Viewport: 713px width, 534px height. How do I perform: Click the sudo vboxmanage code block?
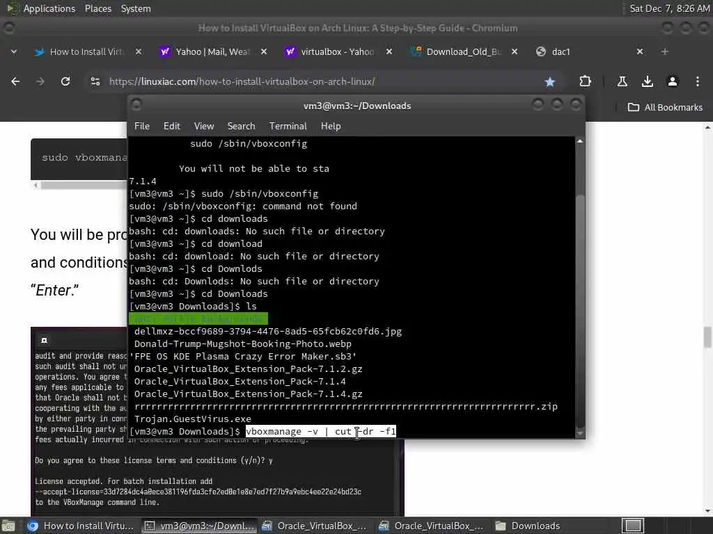point(79,159)
